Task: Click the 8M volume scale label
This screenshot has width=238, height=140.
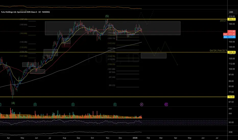Action: pos(230,109)
